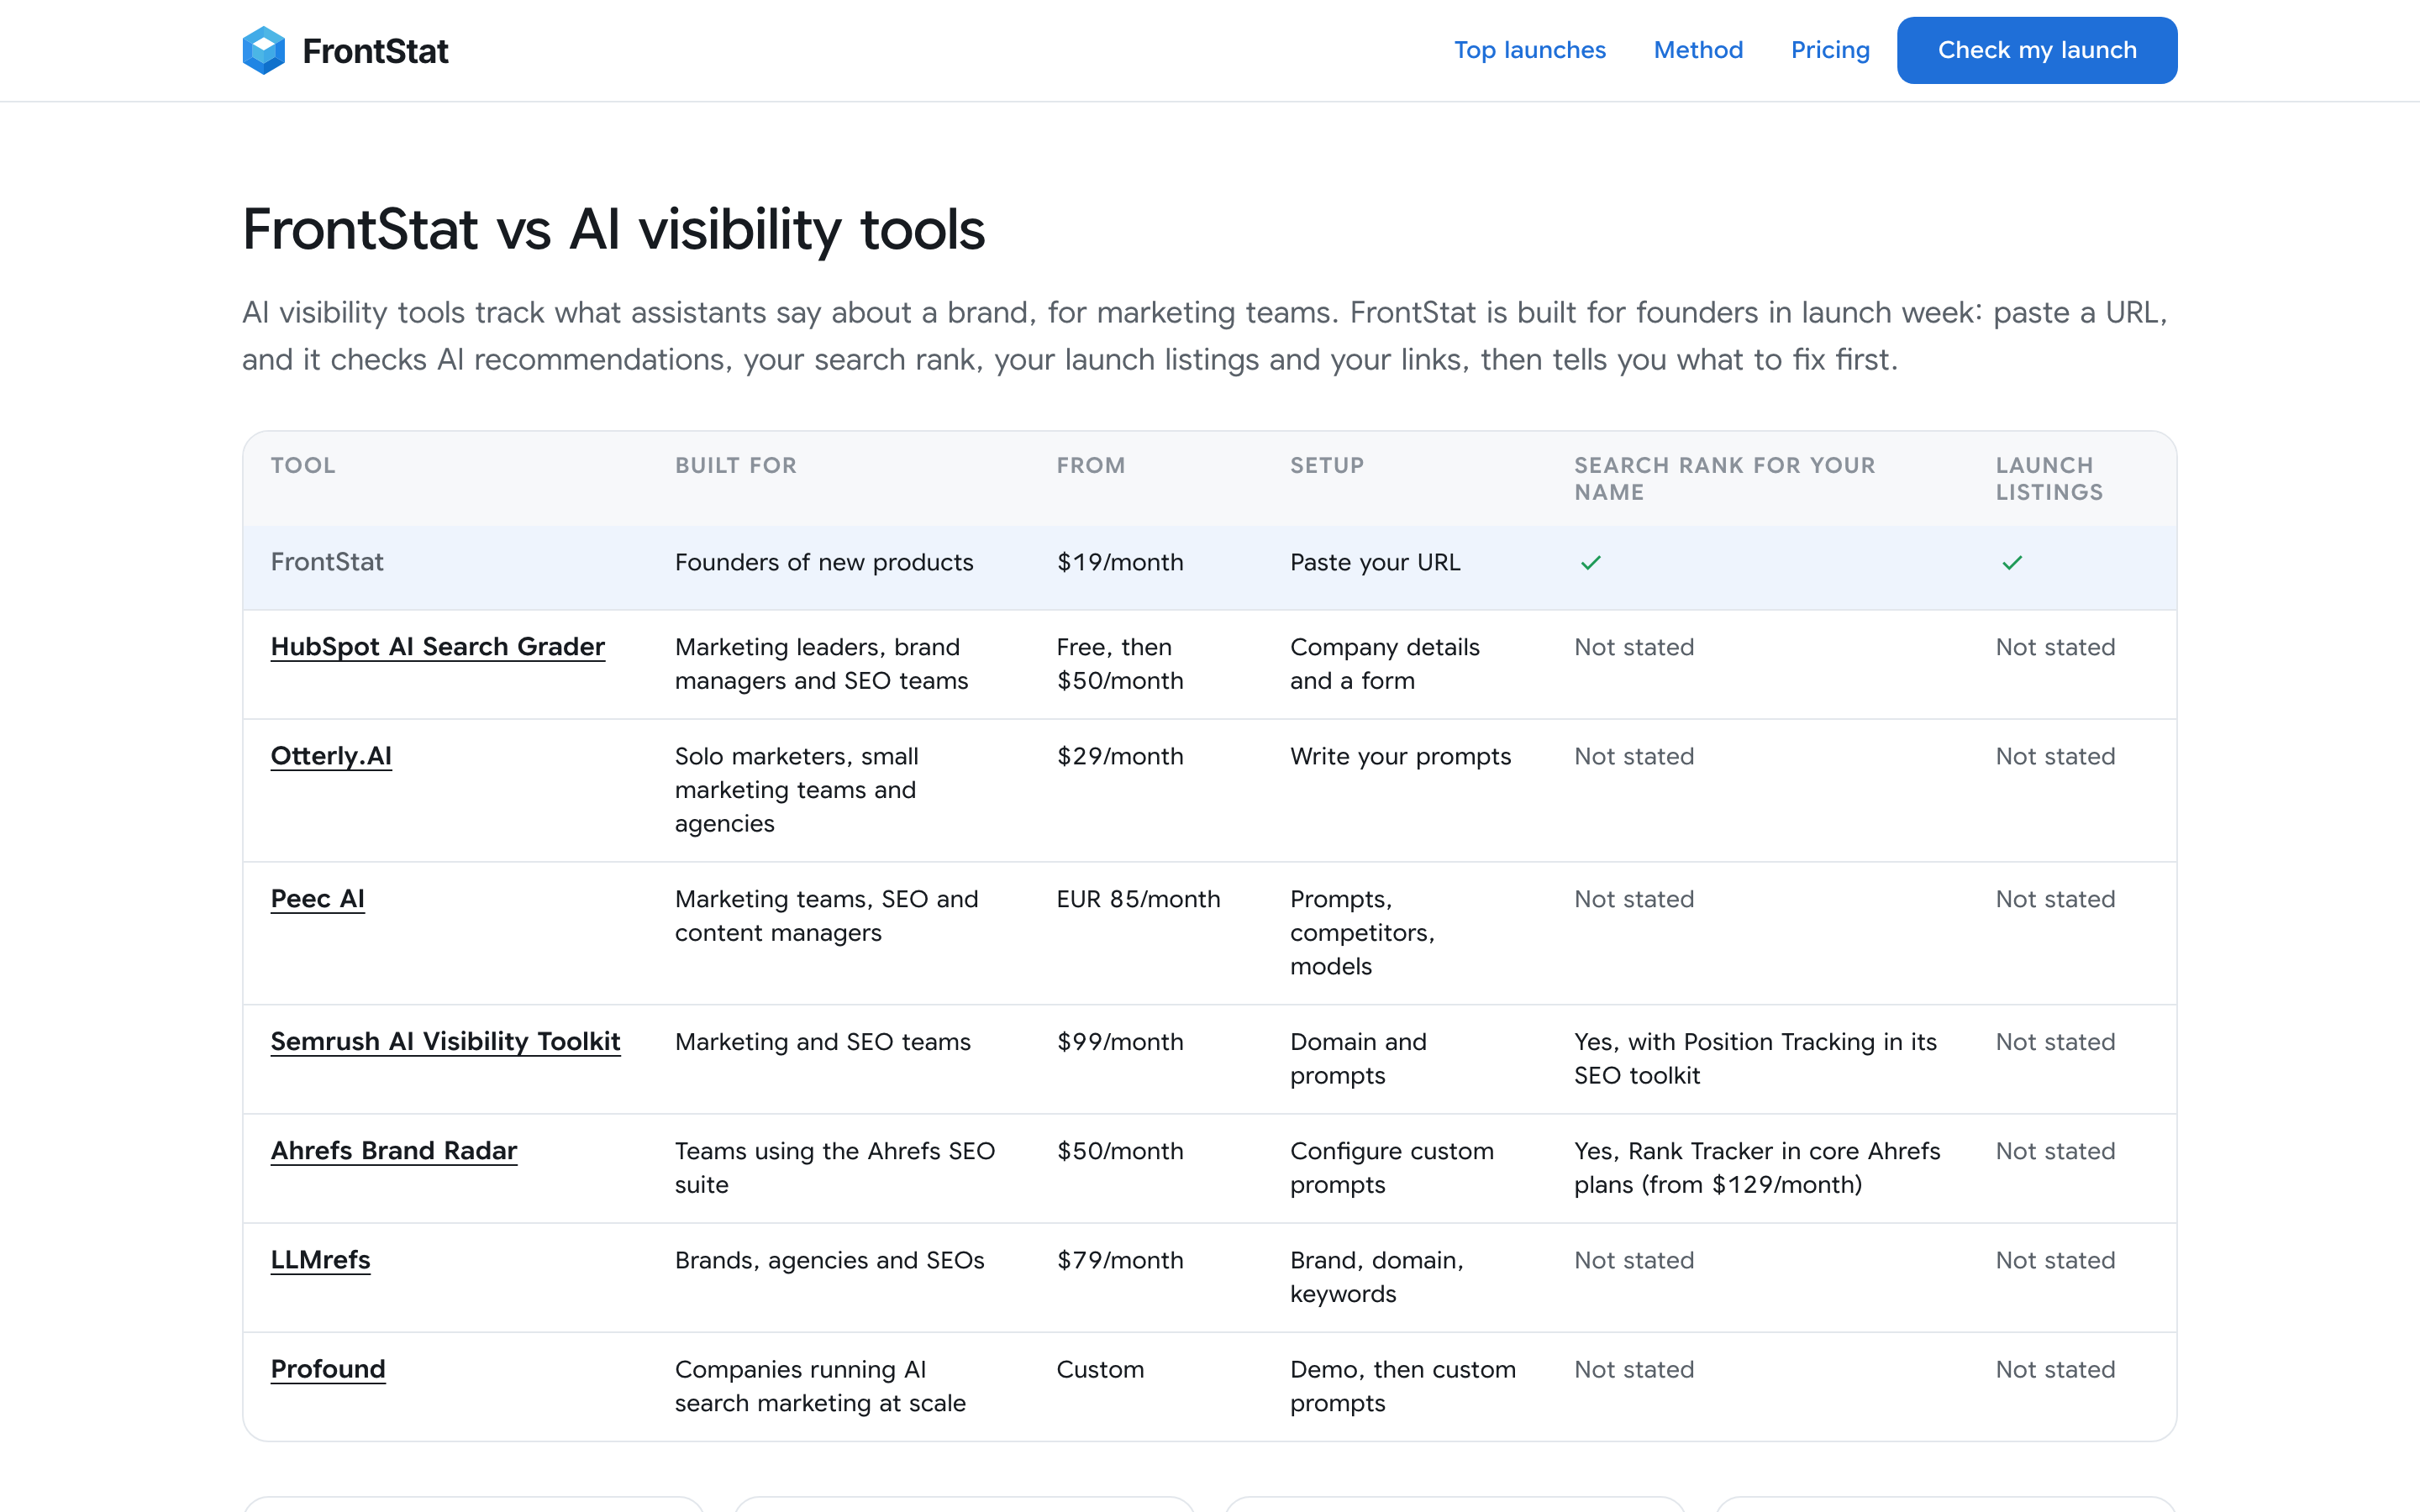Click the FrontStat launch listings checkmark icon
The image size is (2420, 1512).
2012,563
